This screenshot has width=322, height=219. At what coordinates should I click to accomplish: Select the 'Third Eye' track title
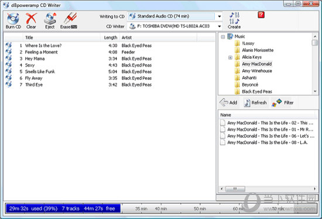coord(34,85)
